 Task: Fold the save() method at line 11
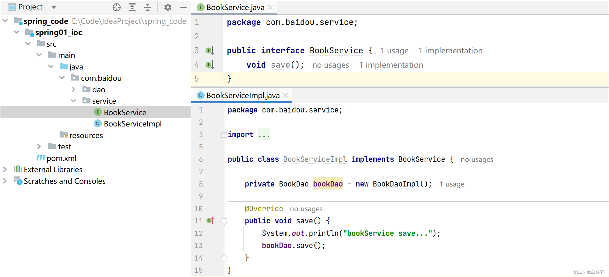pos(224,221)
